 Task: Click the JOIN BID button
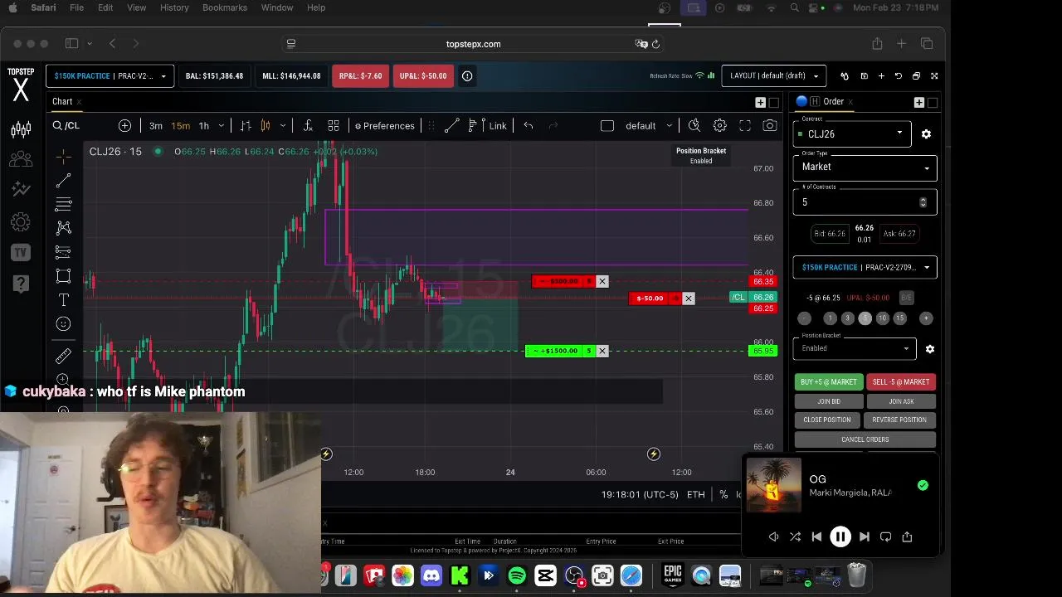(828, 402)
